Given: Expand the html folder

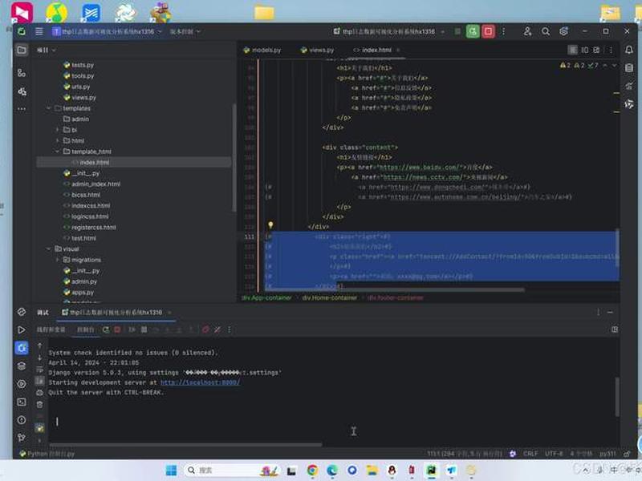Looking at the screenshot, I should click(x=57, y=141).
